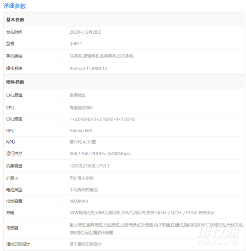Click the capacity value 4600mAh
The height and width of the screenshot is (251, 246).
79,201
